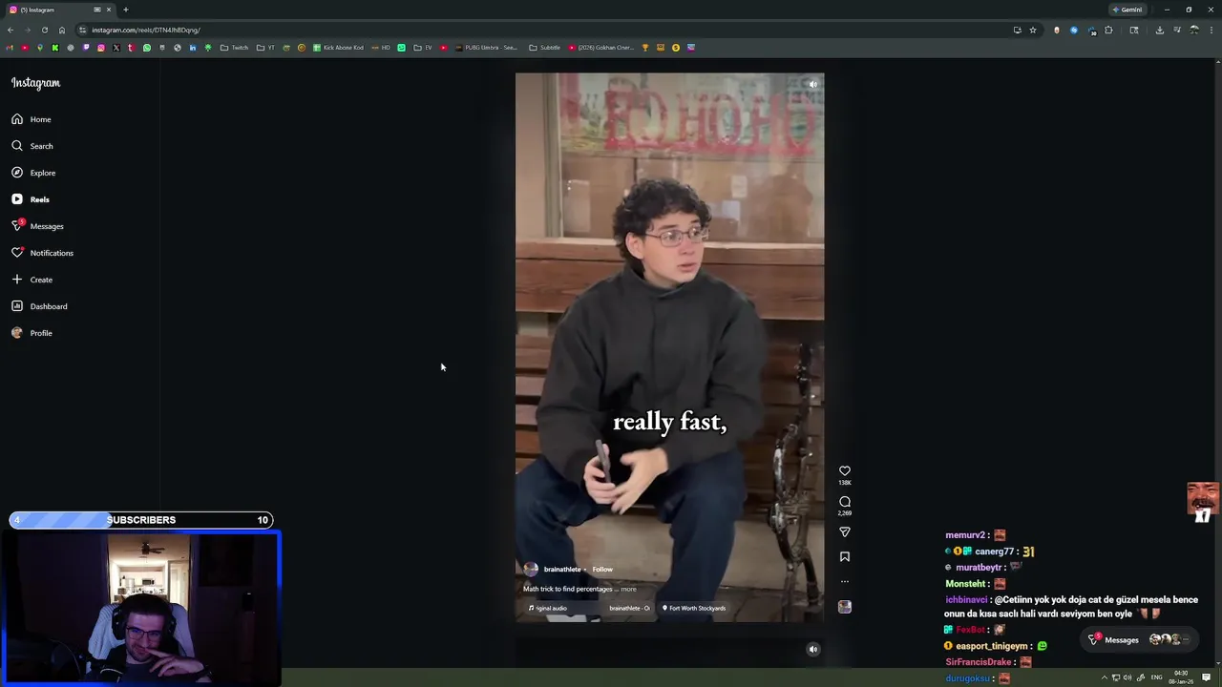Open the Gmail bookmark icon

(x=11, y=48)
